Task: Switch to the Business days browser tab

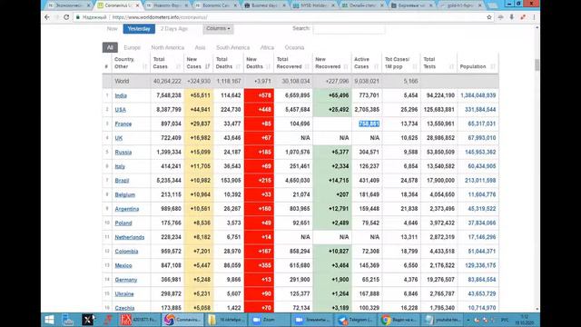Action: [264, 5]
